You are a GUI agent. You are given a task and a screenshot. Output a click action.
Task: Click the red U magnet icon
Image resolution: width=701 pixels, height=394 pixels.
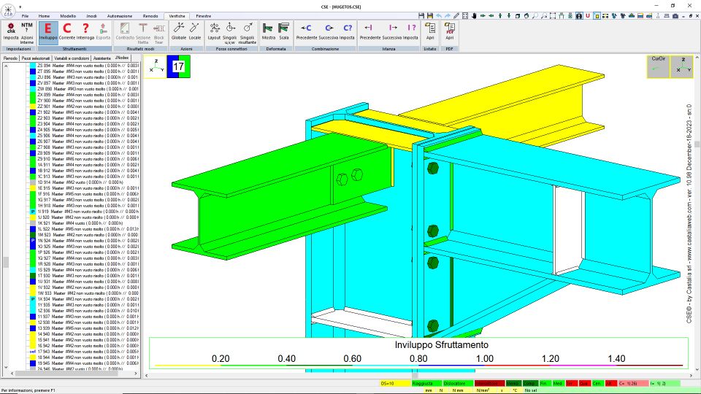(x=588, y=15)
